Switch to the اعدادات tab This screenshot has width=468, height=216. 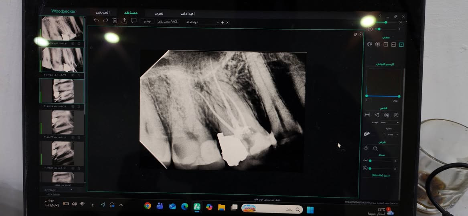[x=187, y=14]
